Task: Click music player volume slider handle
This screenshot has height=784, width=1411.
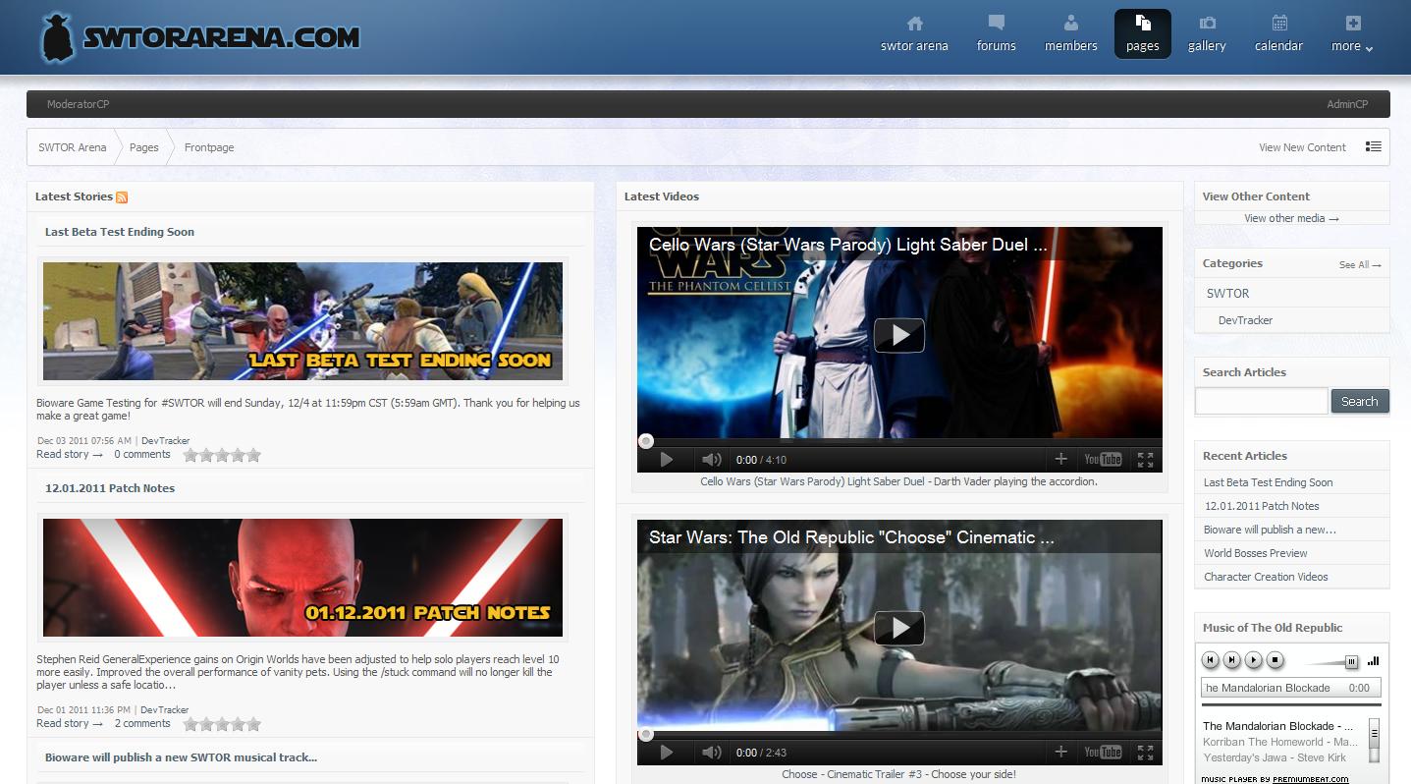Action: pos(1351,661)
